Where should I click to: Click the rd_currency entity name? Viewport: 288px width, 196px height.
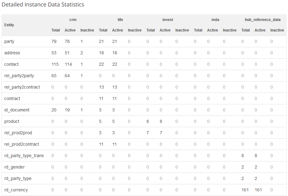16,190
